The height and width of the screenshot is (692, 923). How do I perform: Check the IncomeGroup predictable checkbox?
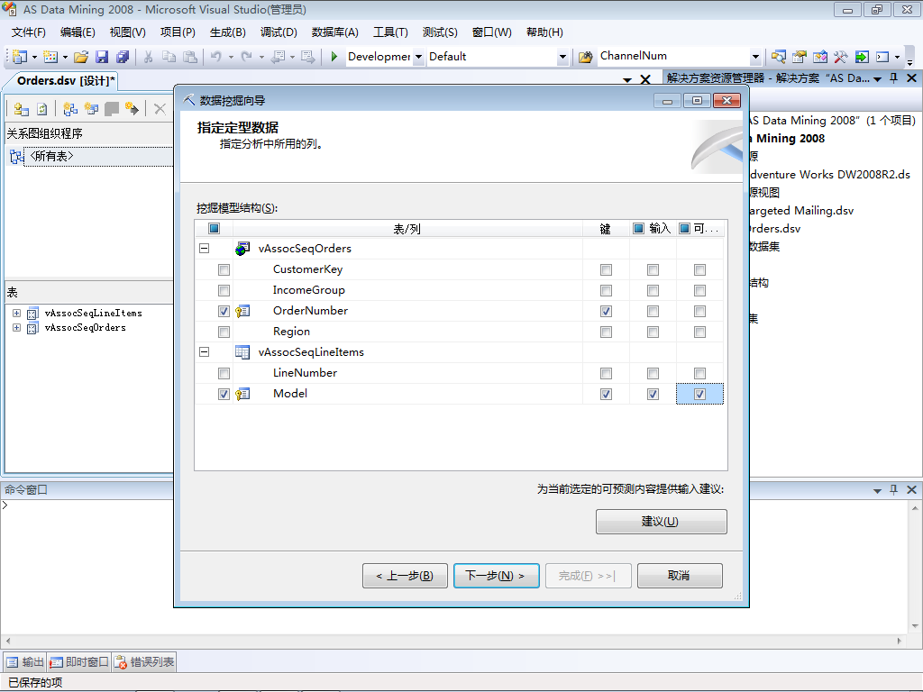[x=699, y=291]
